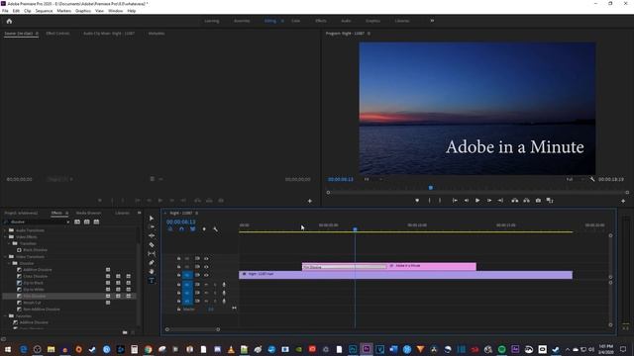Solo the first audio track
The width and height of the screenshot is (634, 356).
pos(215,285)
